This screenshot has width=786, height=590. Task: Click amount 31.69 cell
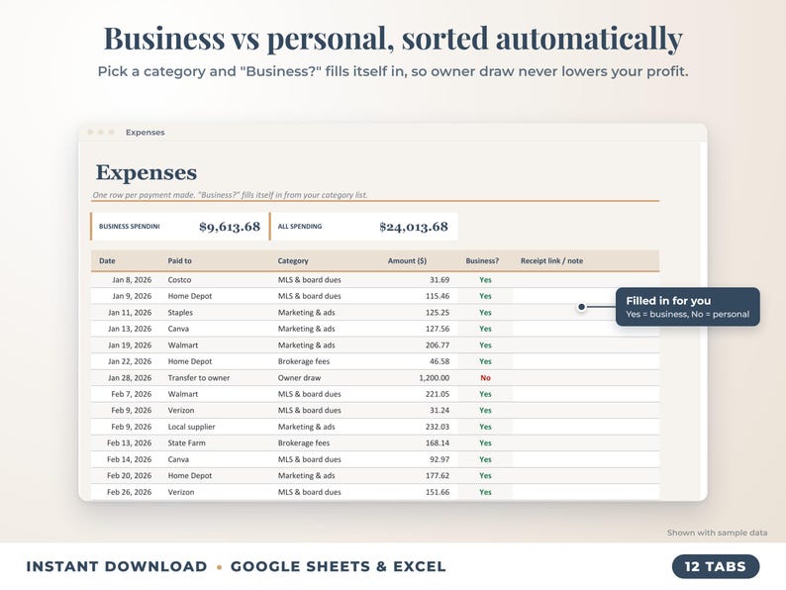click(440, 280)
